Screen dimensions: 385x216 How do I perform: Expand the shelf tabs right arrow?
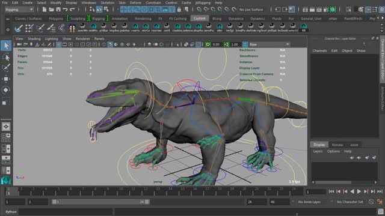coord(382,18)
